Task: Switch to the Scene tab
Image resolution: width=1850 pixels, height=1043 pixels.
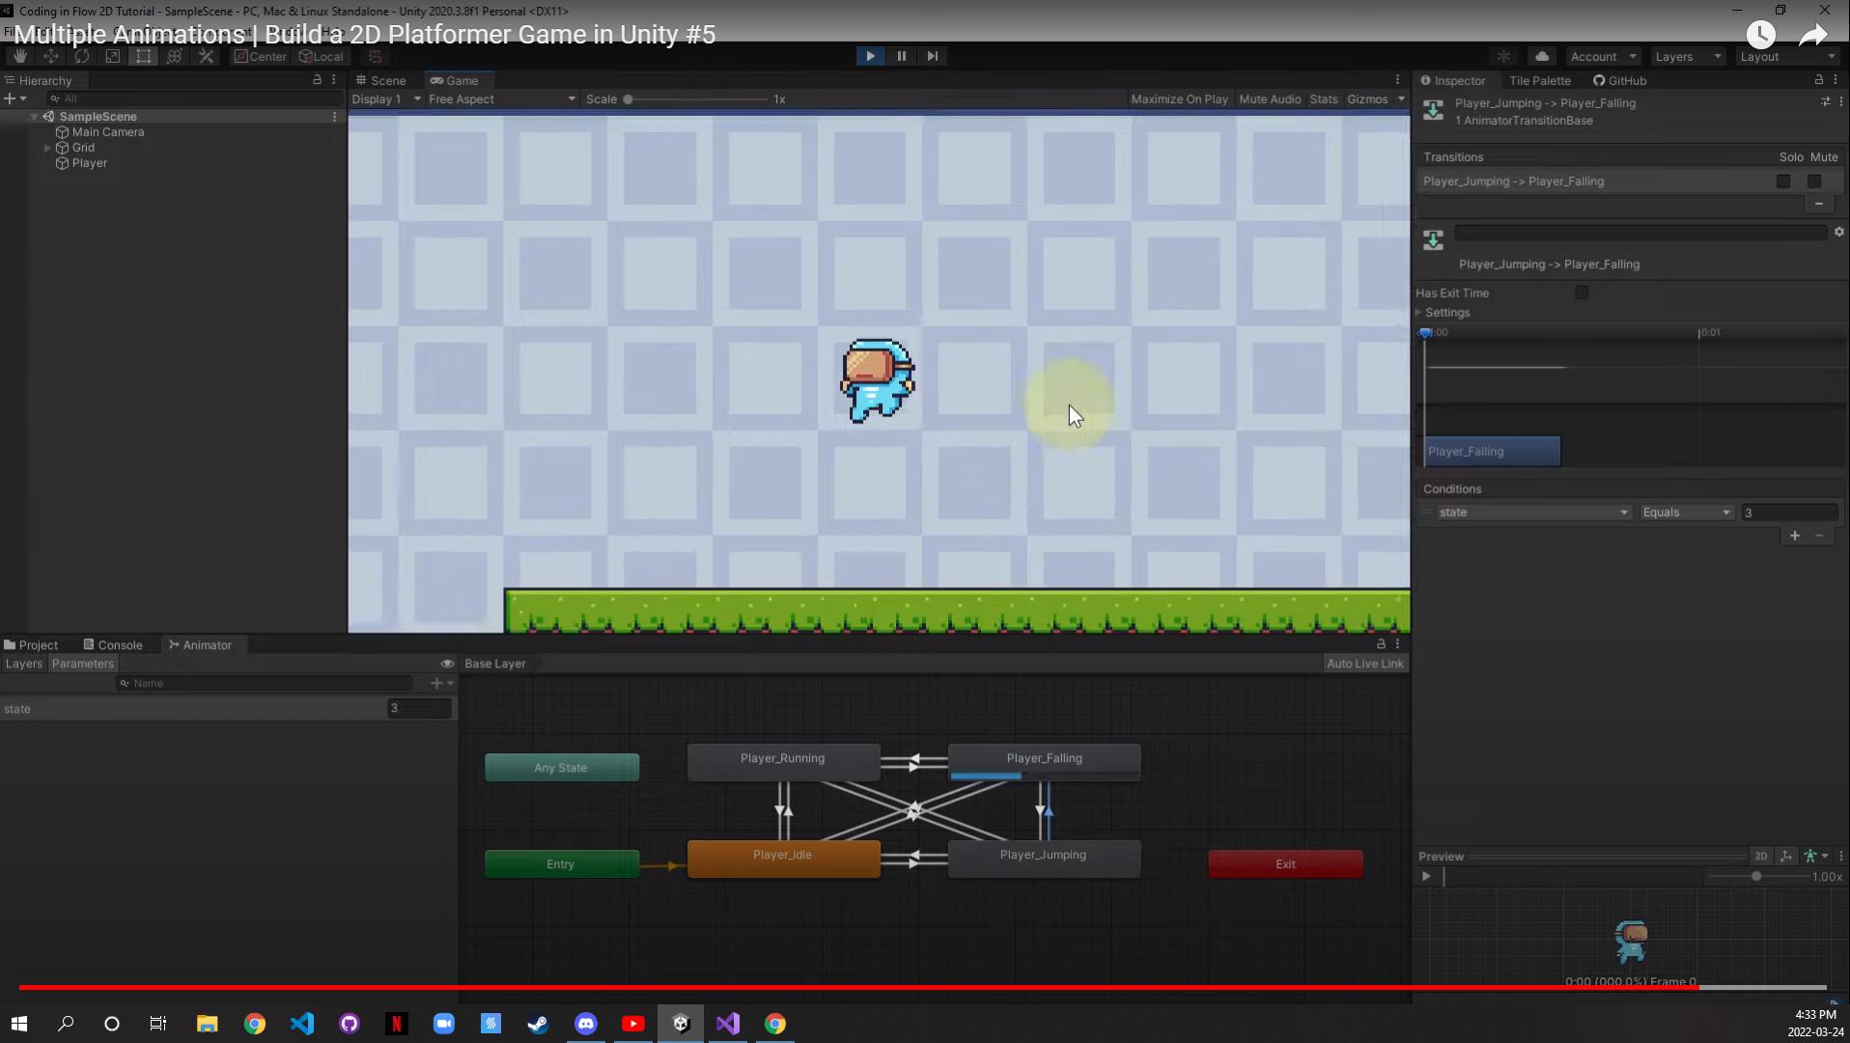Action: pyautogui.click(x=380, y=80)
